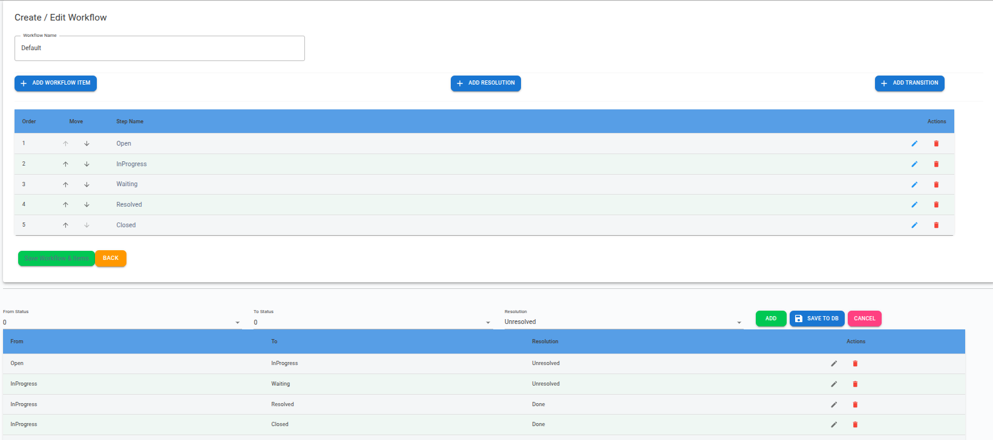Move the Resolved step down

[x=87, y=205]
